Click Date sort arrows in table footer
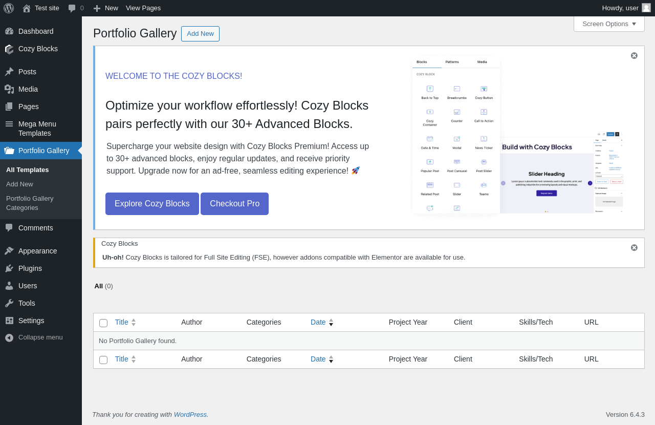655x425 pixels. [x=331, y=359]
